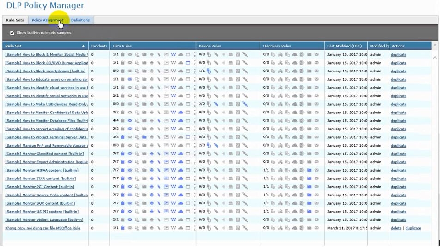Click the blue email icon in Educate users on emailing row

click(x=130, y=79)
